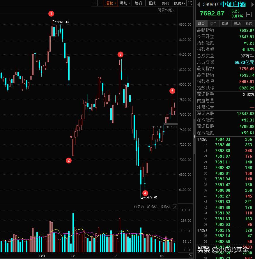Select 今日开盘 value 7647.91

(247, 37)
